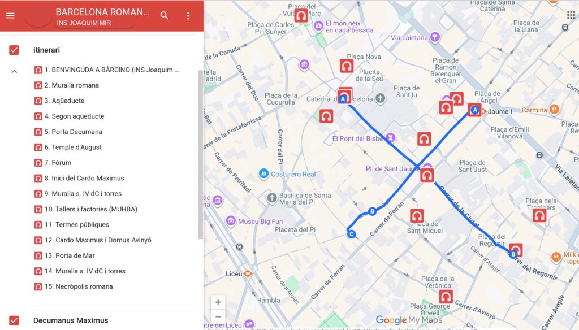The height and width of the screenshot is (330, 579).
Task: Click the red marker at Plaça Nova
Action: (347, 66)
